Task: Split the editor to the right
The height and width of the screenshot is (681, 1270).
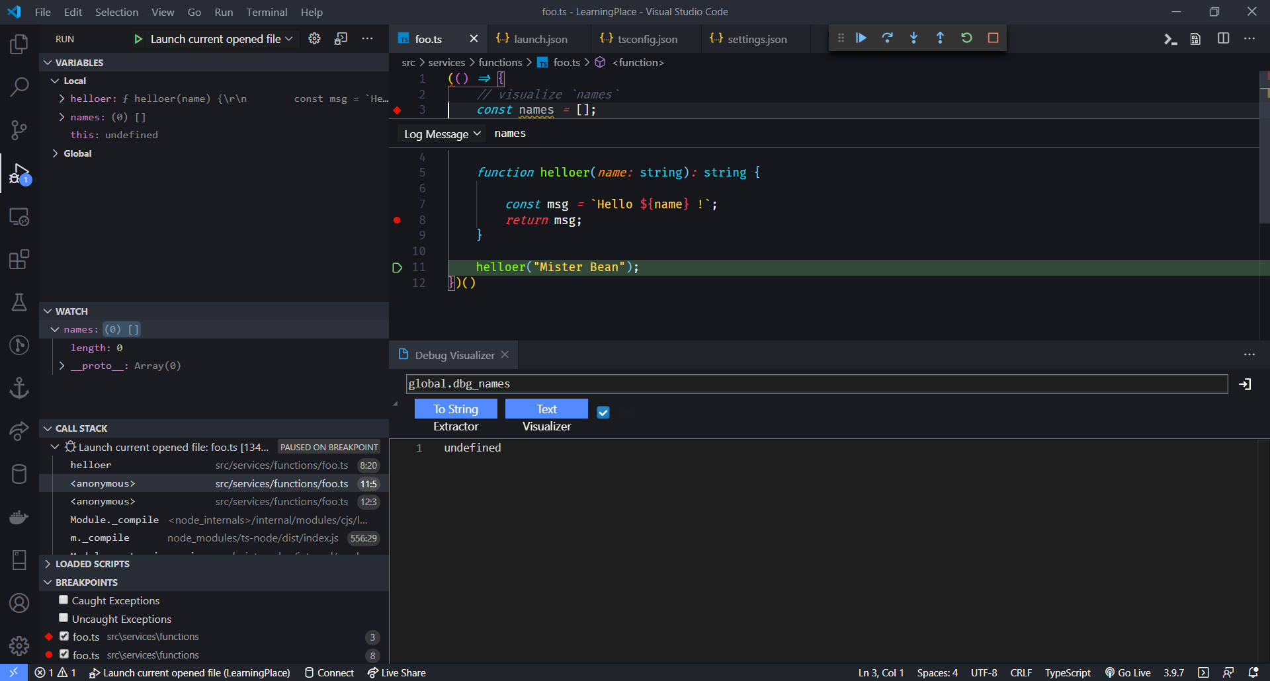Action: (x=1223, y=39)
